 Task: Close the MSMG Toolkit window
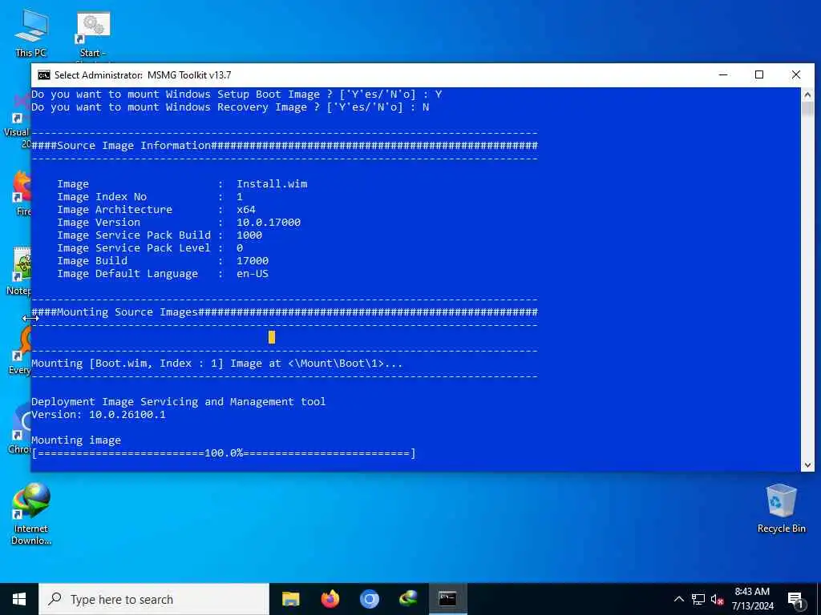[x=796, y=74]
